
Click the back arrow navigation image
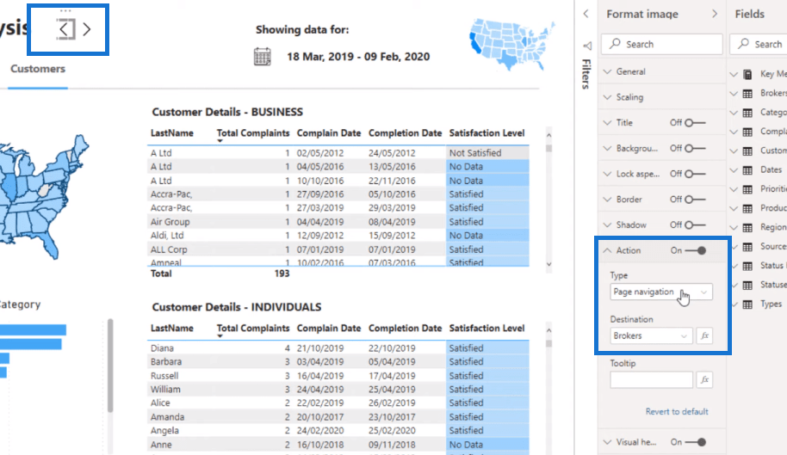click(66, 29)
